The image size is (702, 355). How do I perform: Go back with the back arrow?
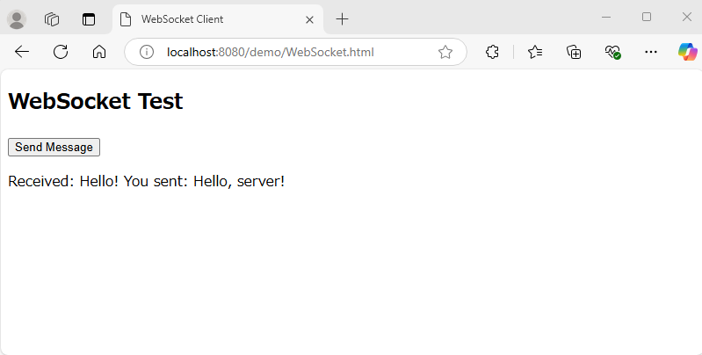point(21,52)
